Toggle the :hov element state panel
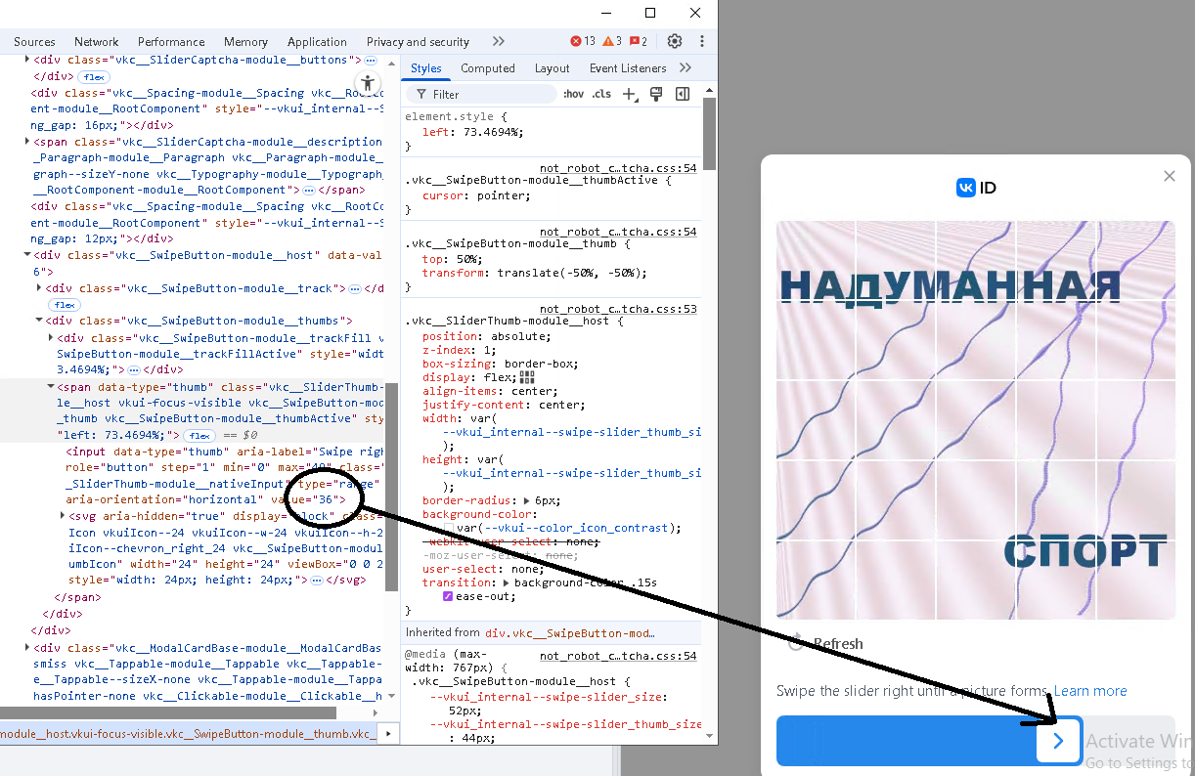This screenshot has width=1195, height=776. [x=574, y=94]
